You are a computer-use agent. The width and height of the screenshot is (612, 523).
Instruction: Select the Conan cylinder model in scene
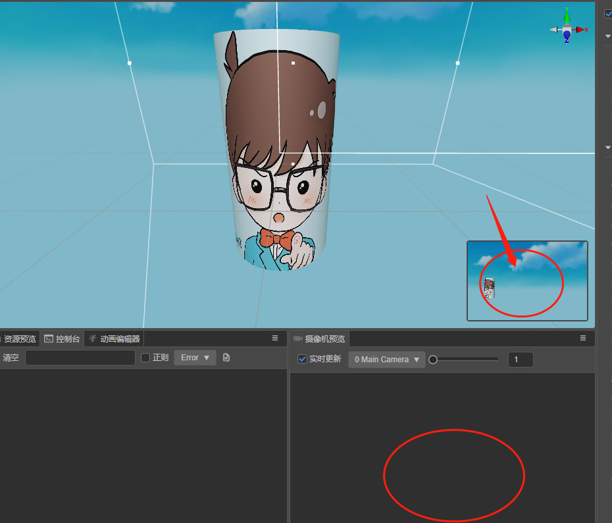(278, 150)
